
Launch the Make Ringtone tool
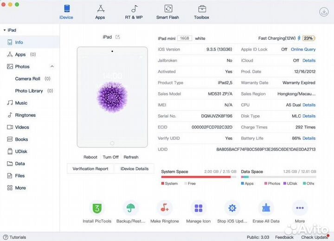coord(164,208)
